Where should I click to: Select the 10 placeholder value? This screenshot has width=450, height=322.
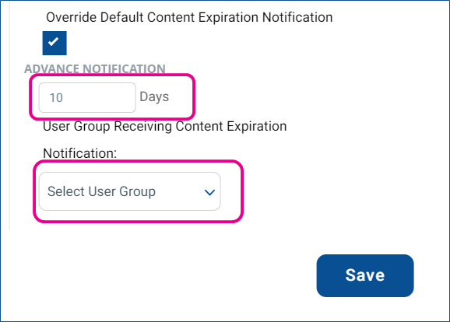tap(56, 98)
